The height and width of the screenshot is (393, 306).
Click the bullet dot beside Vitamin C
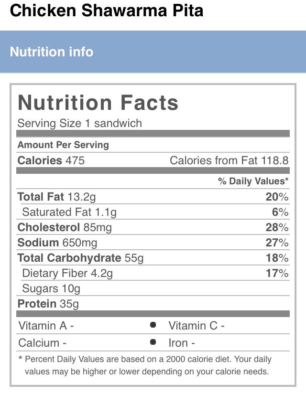point(153,325)
